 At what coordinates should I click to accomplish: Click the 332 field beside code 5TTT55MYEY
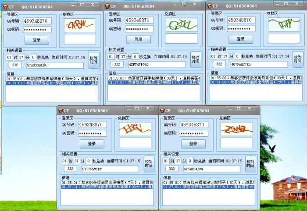70,169
